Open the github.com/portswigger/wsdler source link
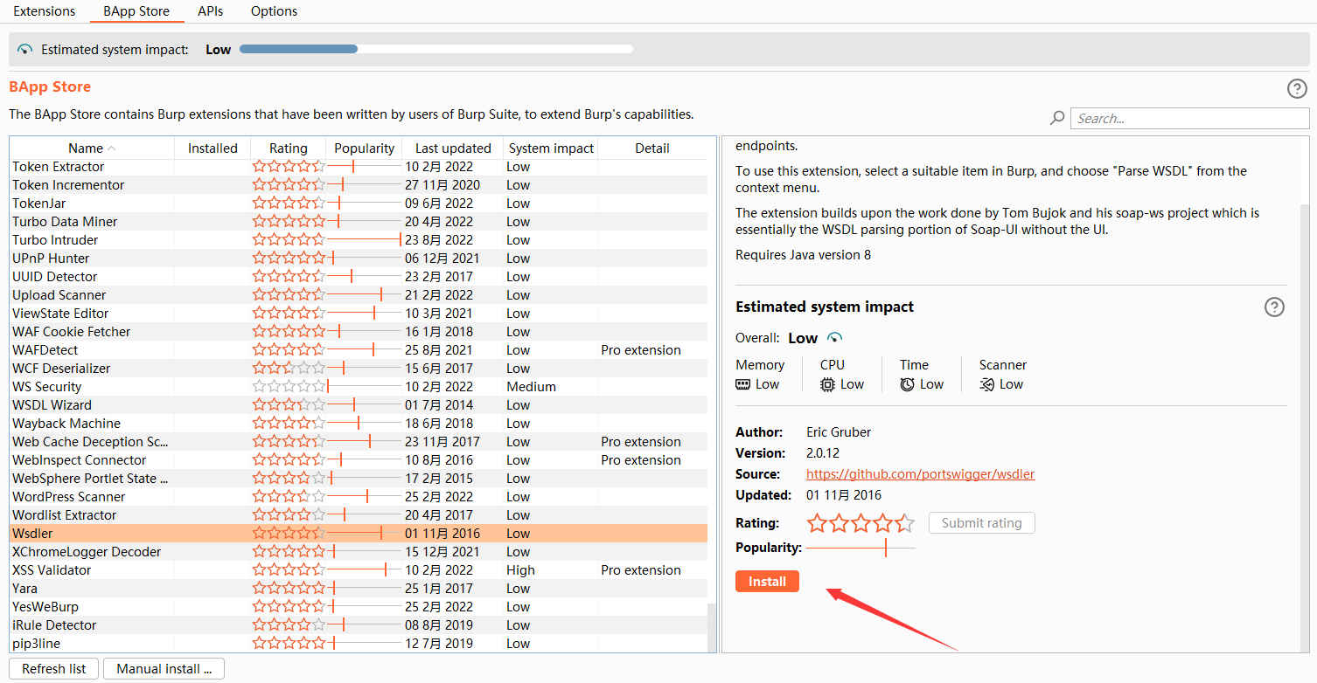Image resolution: width=1317 pixels, height=683 pixels. tap(920, 473)
